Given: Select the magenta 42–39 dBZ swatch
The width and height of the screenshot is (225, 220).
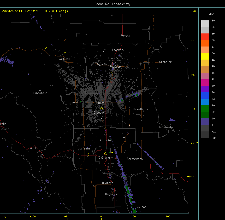Looking at the screenshot, I should click(205, 82).
